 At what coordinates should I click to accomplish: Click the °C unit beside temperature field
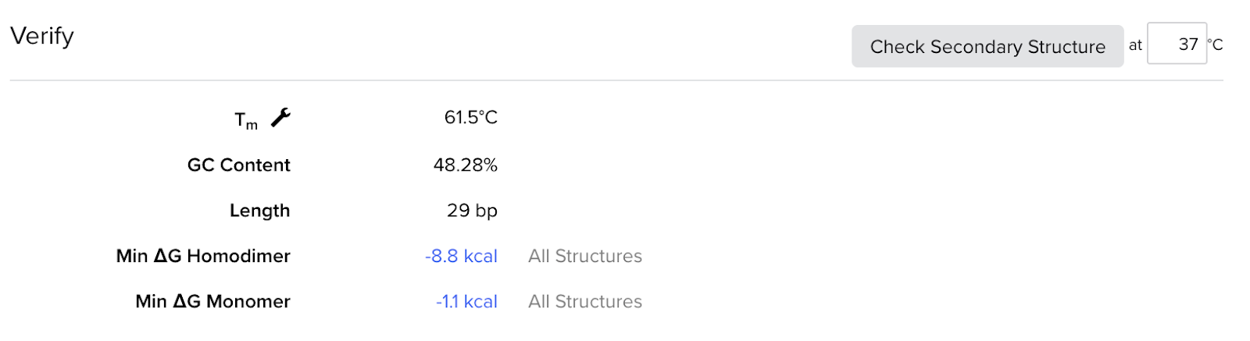point(1216,45)
